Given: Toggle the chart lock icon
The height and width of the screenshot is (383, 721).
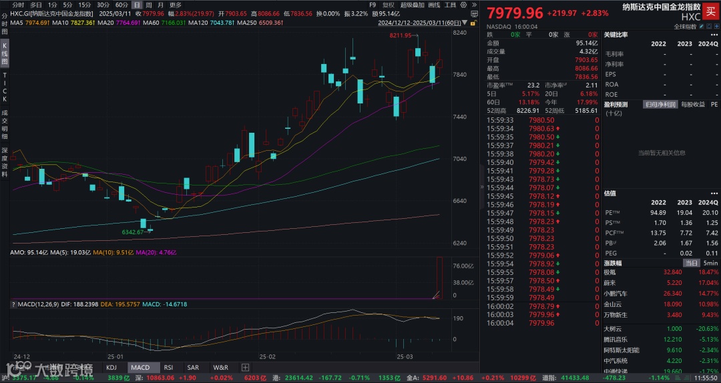Looking at the screenshot, I should 473,23.
